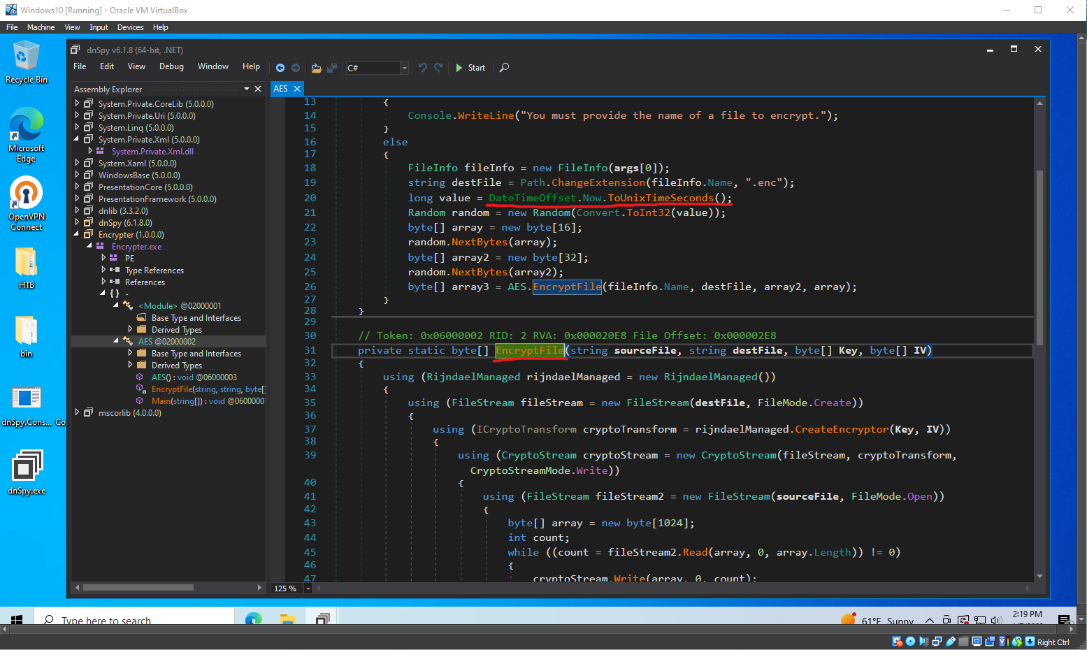Click the recording icon in VirtualBox status bar
The width and height of the screenshot is (1087, 650).
point(990,641)
